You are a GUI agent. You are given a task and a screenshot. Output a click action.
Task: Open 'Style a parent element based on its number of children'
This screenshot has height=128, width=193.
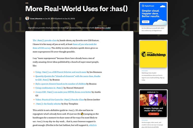[x=60, y=84]
